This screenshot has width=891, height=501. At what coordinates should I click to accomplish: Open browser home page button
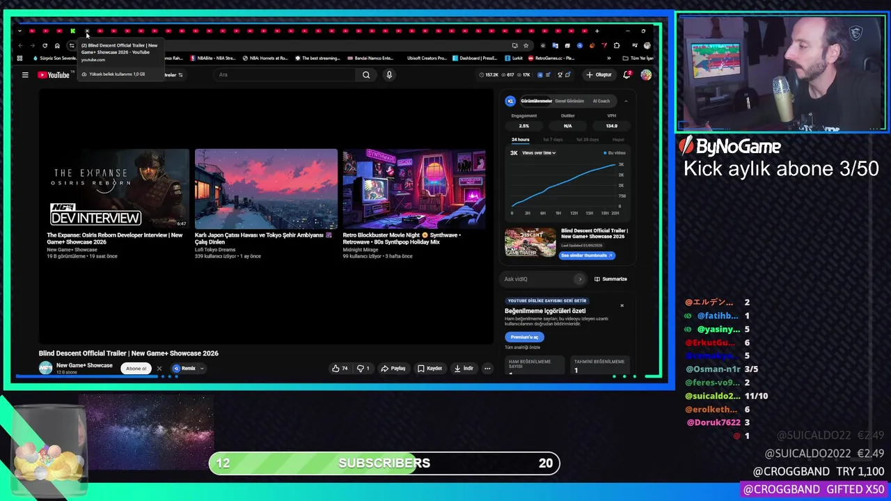point(57,45)
